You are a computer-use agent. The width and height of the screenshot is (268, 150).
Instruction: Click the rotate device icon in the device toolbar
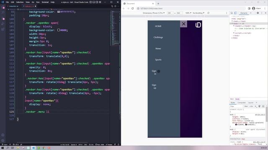click(x=209, y=13)
